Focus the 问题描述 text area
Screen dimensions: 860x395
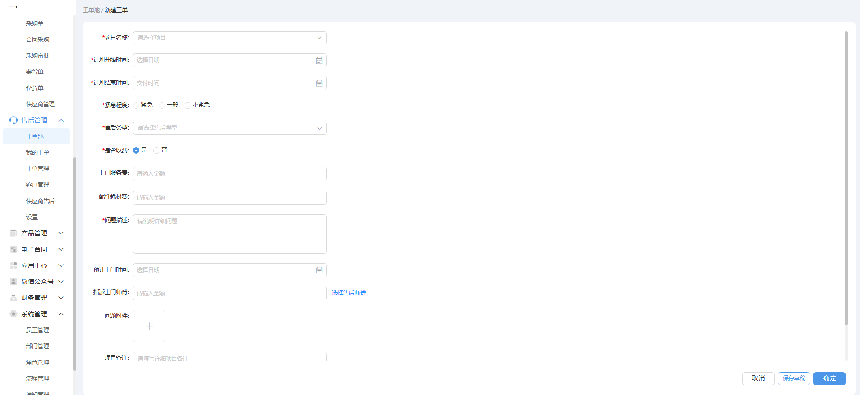coord(230,234)
